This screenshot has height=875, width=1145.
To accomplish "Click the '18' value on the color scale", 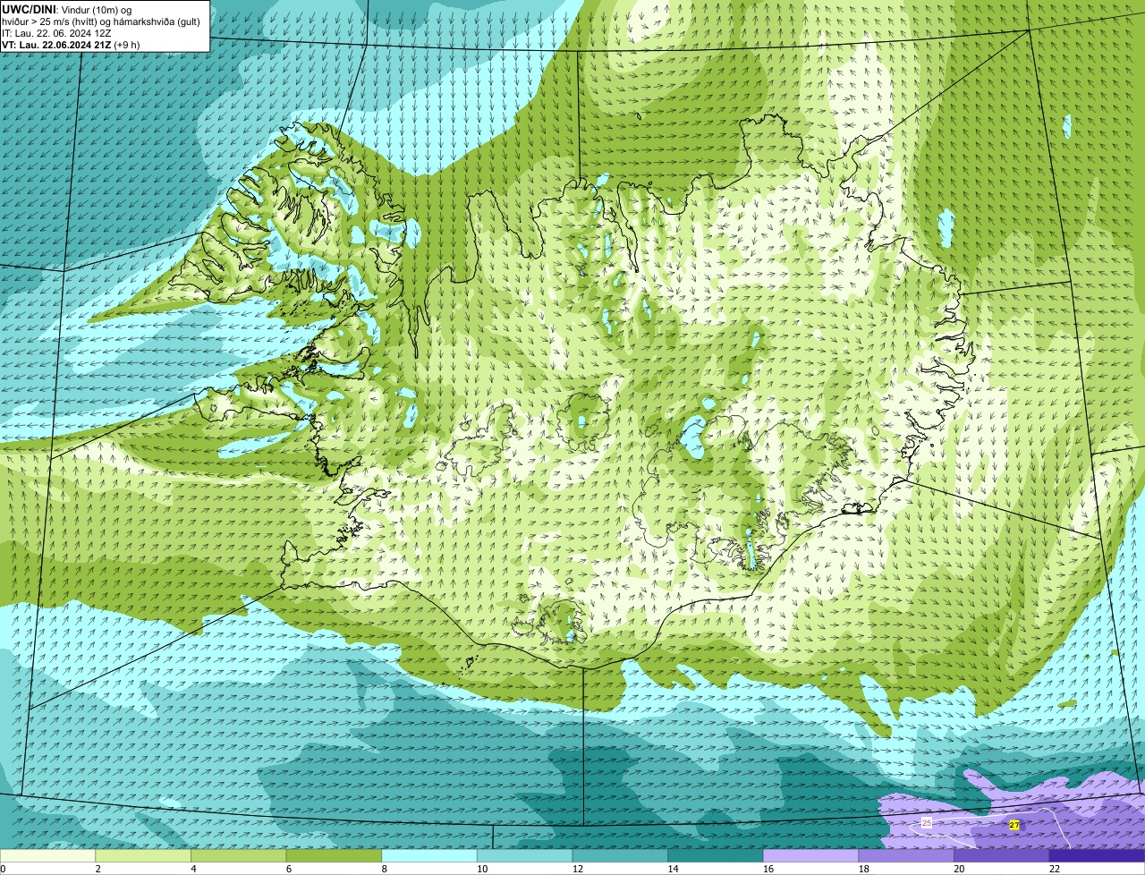I will pyautogui.click(x=864, y=869).
